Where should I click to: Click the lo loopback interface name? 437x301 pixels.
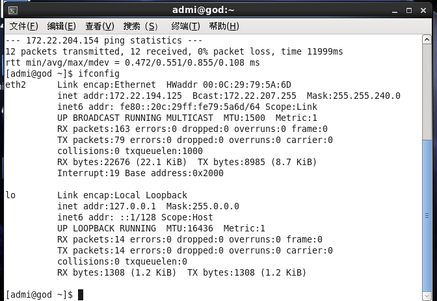pos(11,195)
